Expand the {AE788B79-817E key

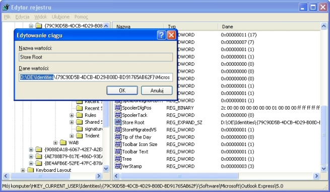point(31,156)
